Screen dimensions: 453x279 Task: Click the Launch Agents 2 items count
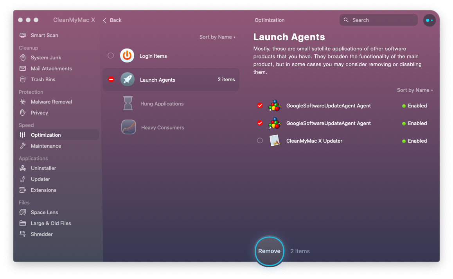coord(226,79)
